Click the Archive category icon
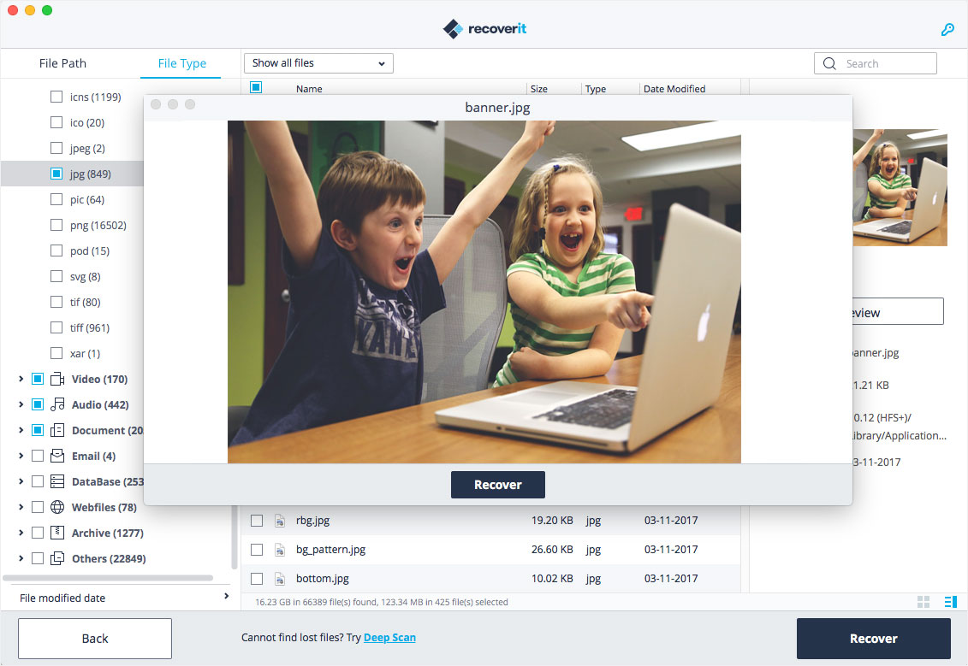 pyautogui.click(x=57, y=533)
